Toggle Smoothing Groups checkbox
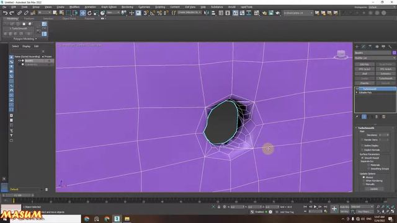 pyautogui.click(x=368, y=168)
